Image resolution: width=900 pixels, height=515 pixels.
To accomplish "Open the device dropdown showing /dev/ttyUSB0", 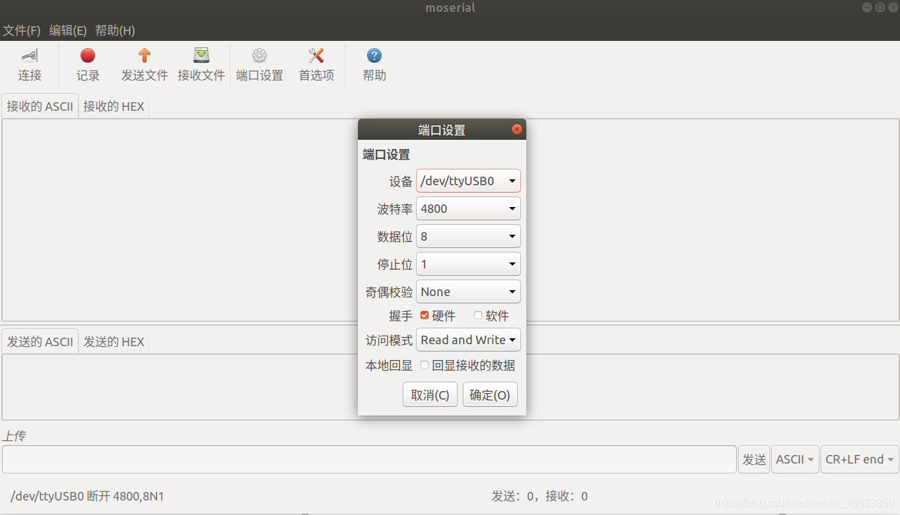I will (x=468, y=181).
